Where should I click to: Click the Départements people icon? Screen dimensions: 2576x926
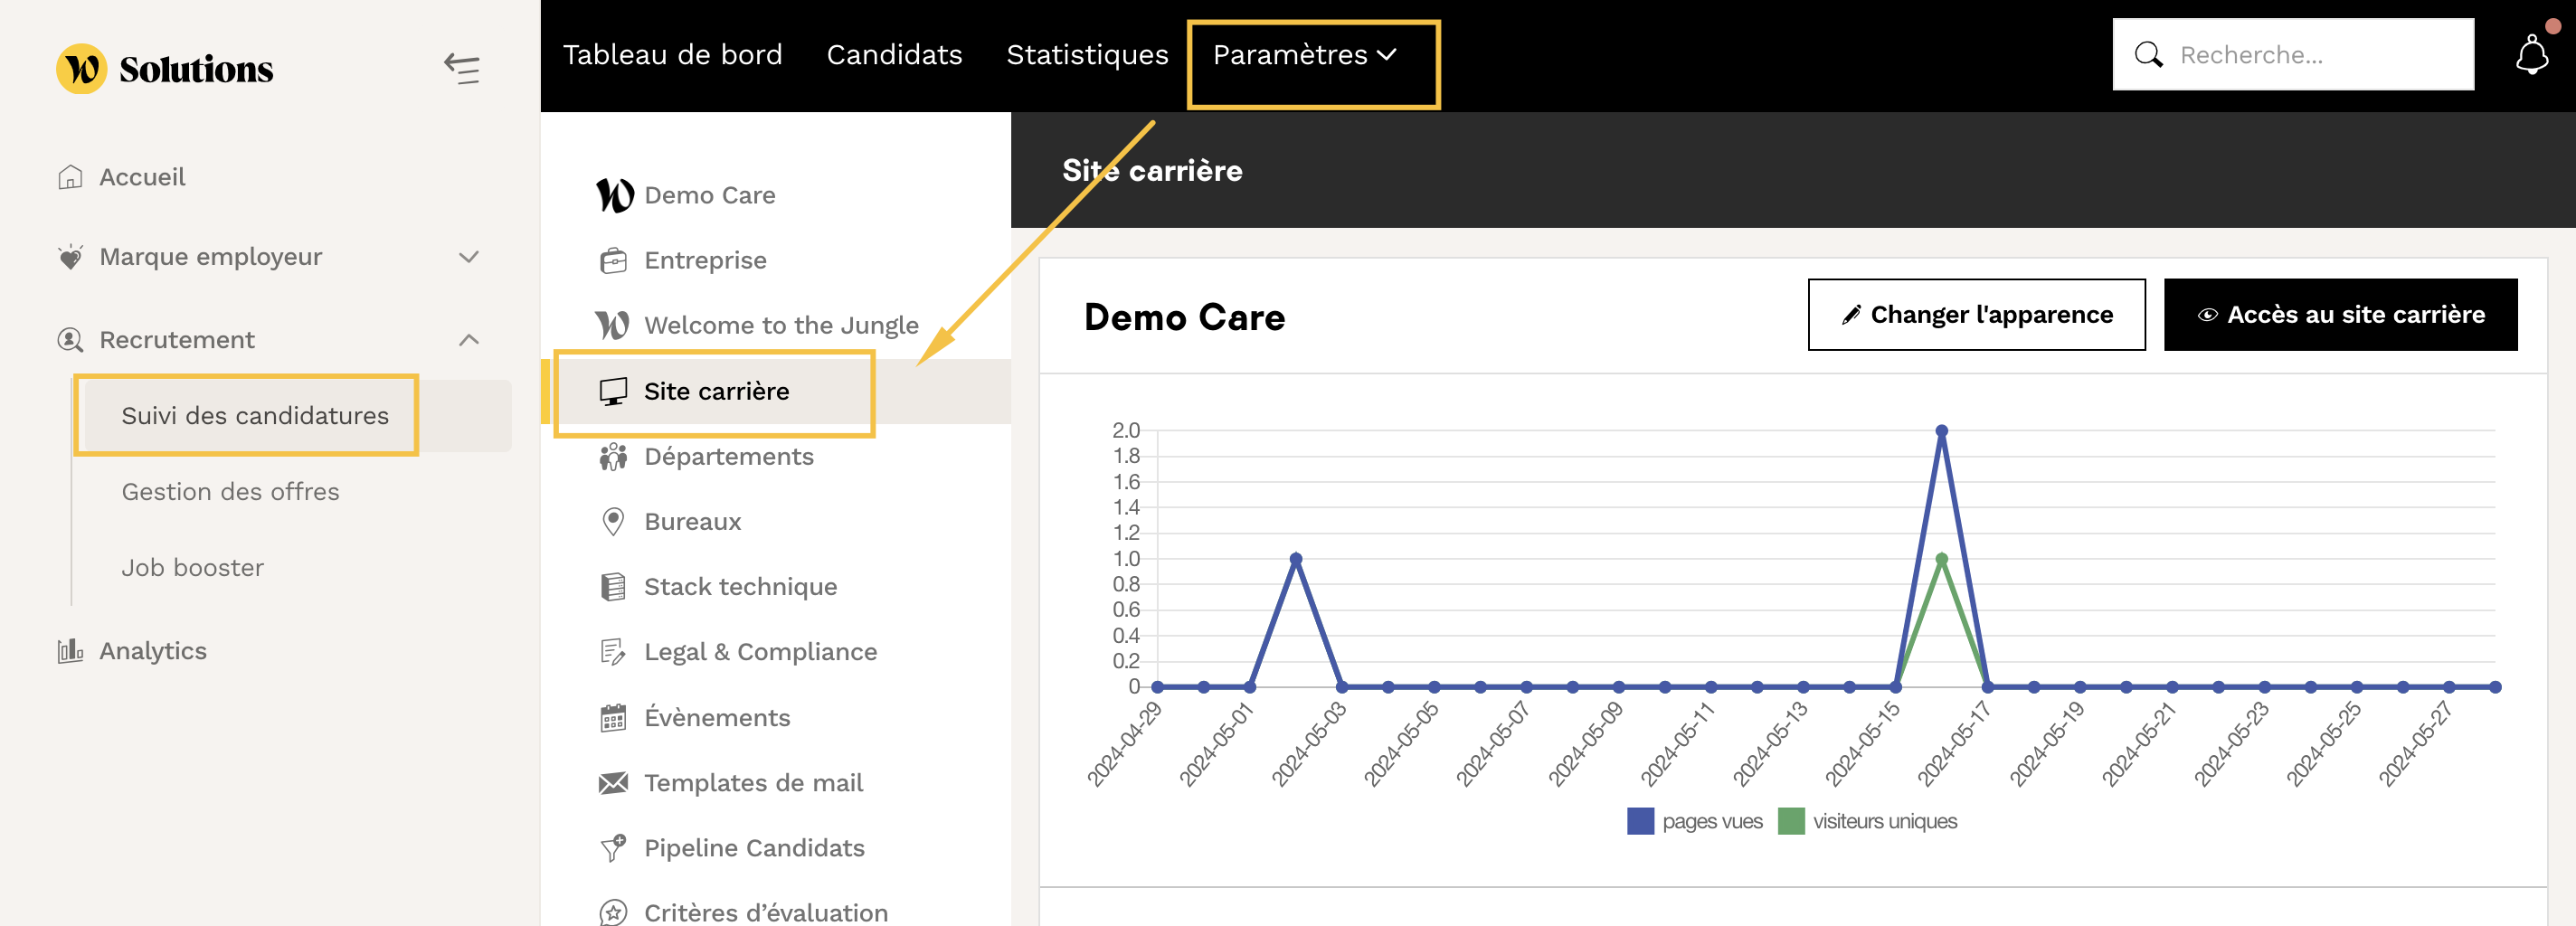(x=613, y=457)
